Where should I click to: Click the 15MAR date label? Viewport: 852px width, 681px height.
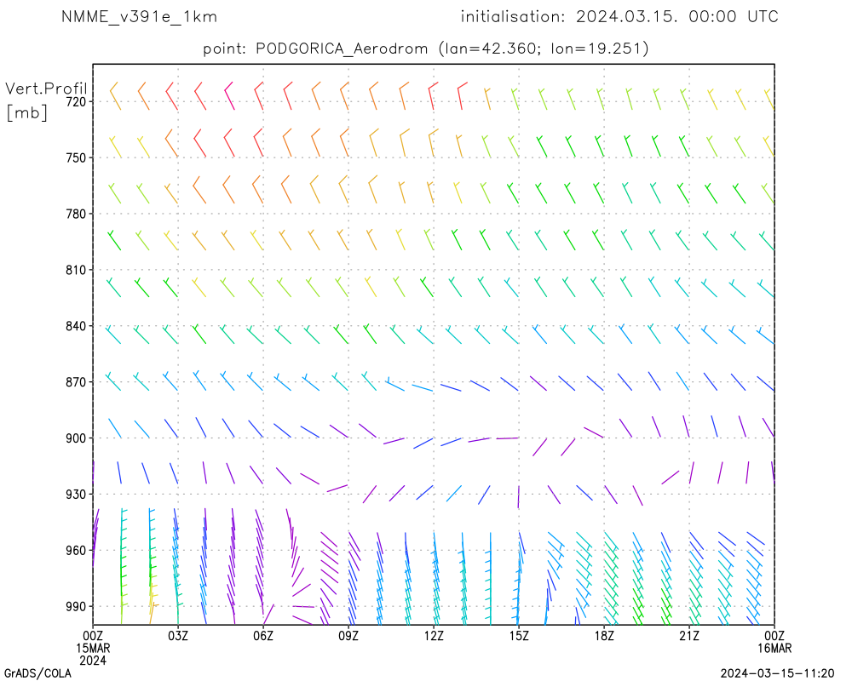93,649
